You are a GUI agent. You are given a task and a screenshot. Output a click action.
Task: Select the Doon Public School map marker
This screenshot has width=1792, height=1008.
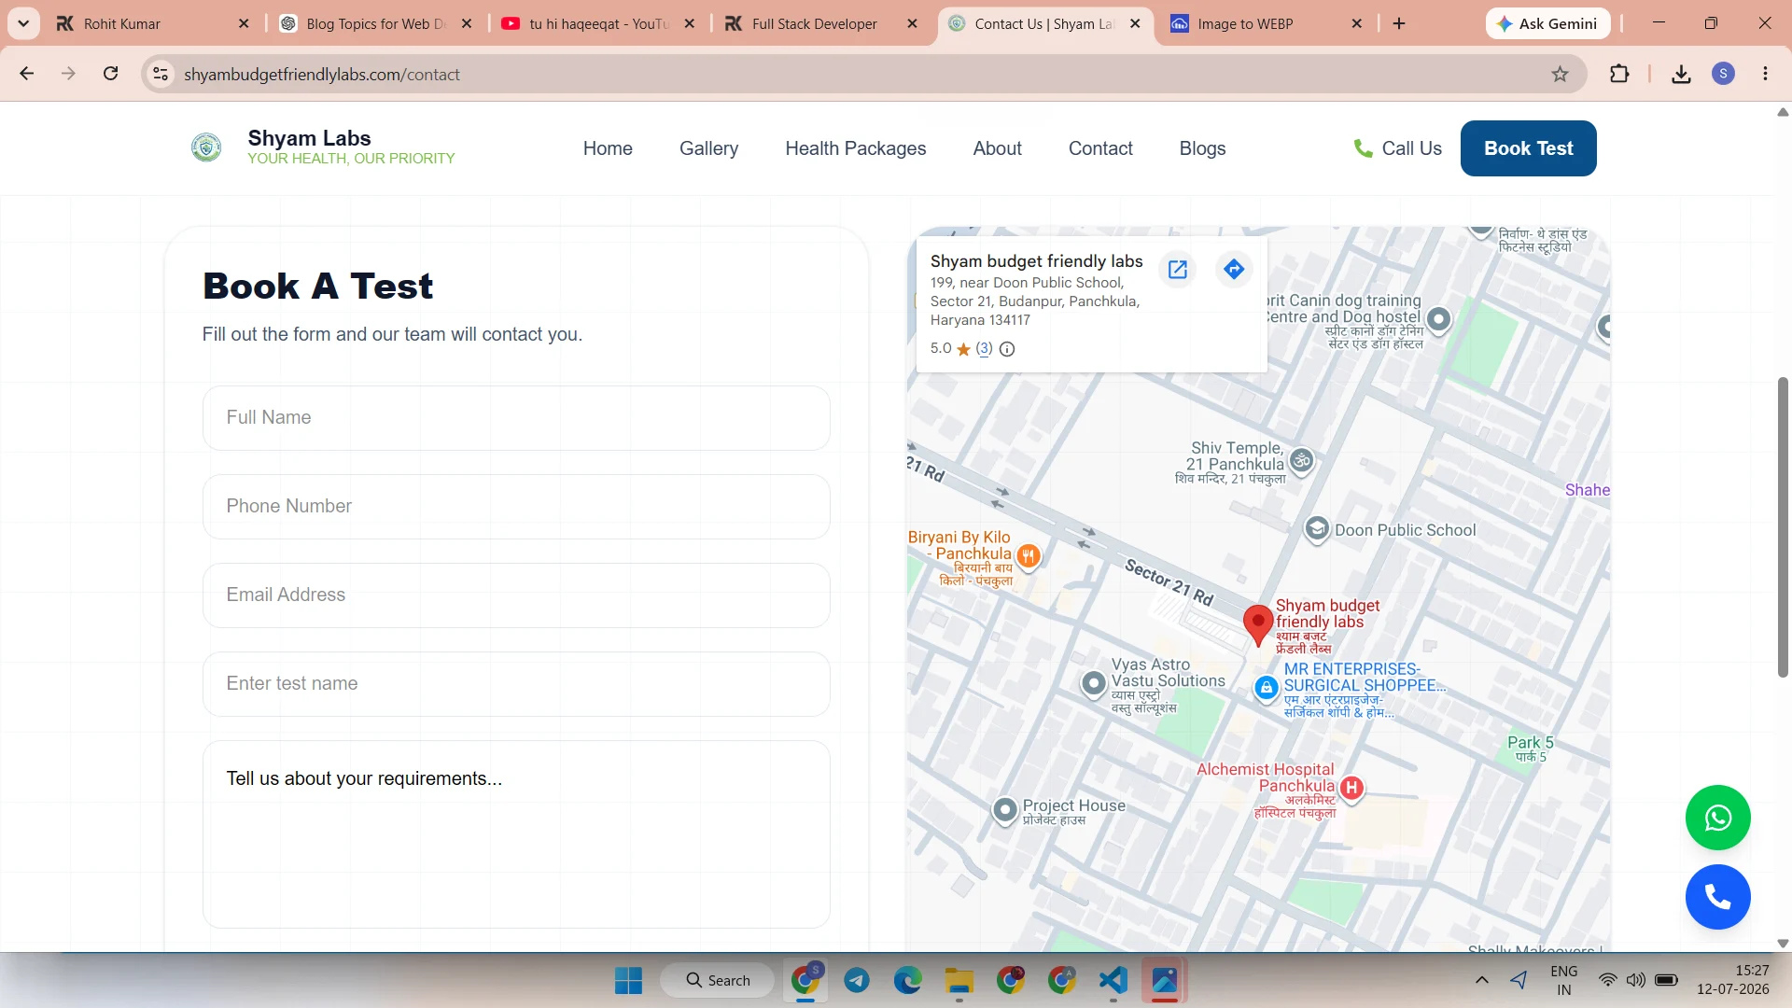(1317, 529)
